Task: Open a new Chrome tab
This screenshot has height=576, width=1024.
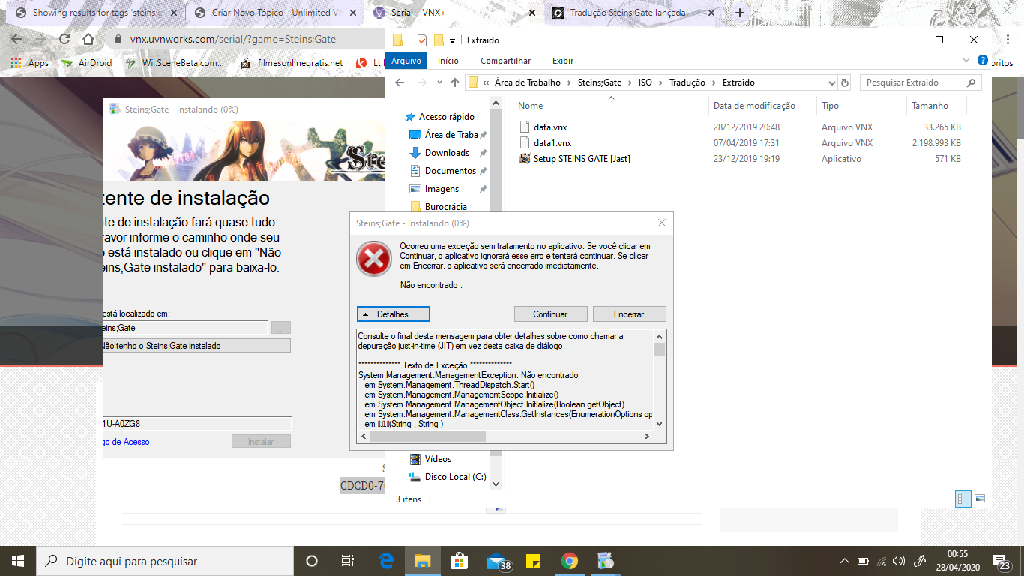Action: click(740, 13)
